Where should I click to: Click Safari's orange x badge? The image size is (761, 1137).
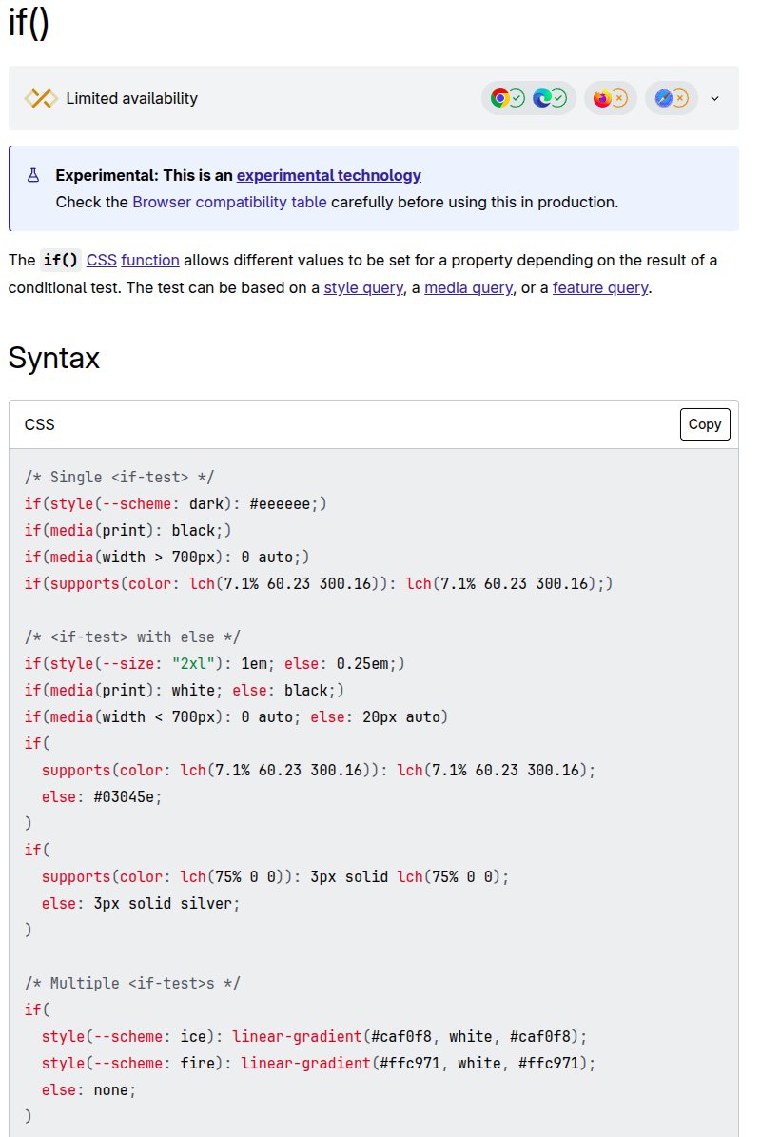(681, 98)
